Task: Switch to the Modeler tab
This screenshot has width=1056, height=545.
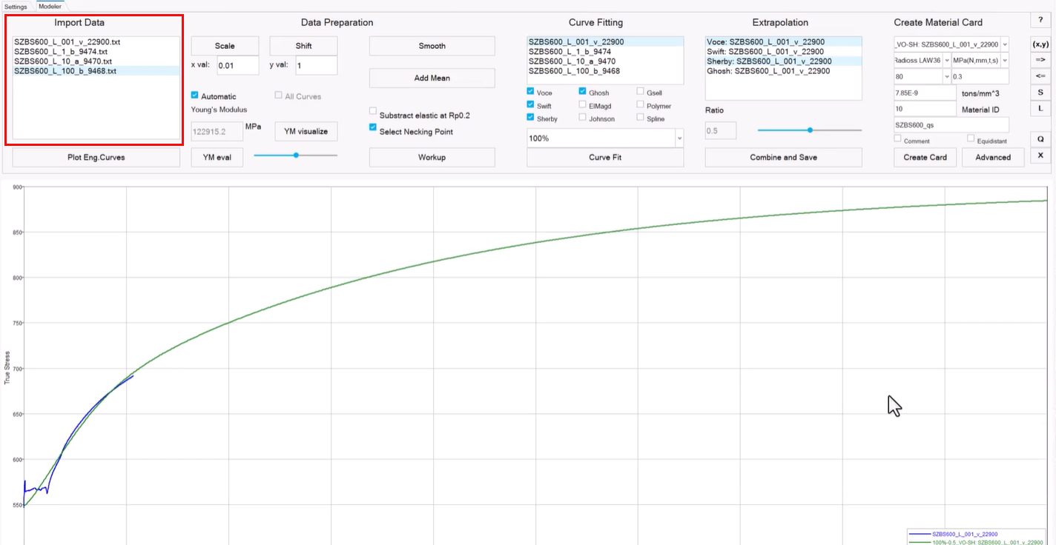Action: pyautogui.click(x=50, y=5)
